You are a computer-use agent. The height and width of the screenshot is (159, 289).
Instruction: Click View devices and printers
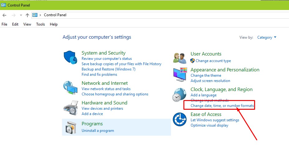pos(102,108)
